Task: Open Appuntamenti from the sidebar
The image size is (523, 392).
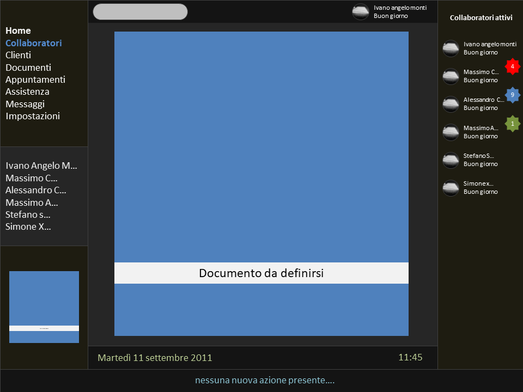Action: point(35,79)
